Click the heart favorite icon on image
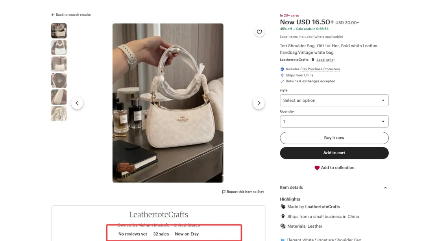 tap(259, 32)
